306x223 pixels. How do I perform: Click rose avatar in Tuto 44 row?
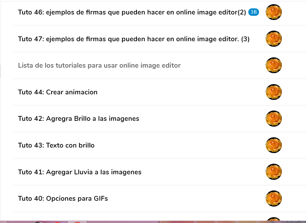tap(273, 92)
